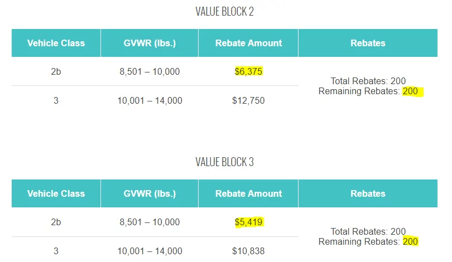Click Rebates header in Value Block 2
Viewport: 452px width, 262px height.
pyautogui.click(x=368, y=43)
